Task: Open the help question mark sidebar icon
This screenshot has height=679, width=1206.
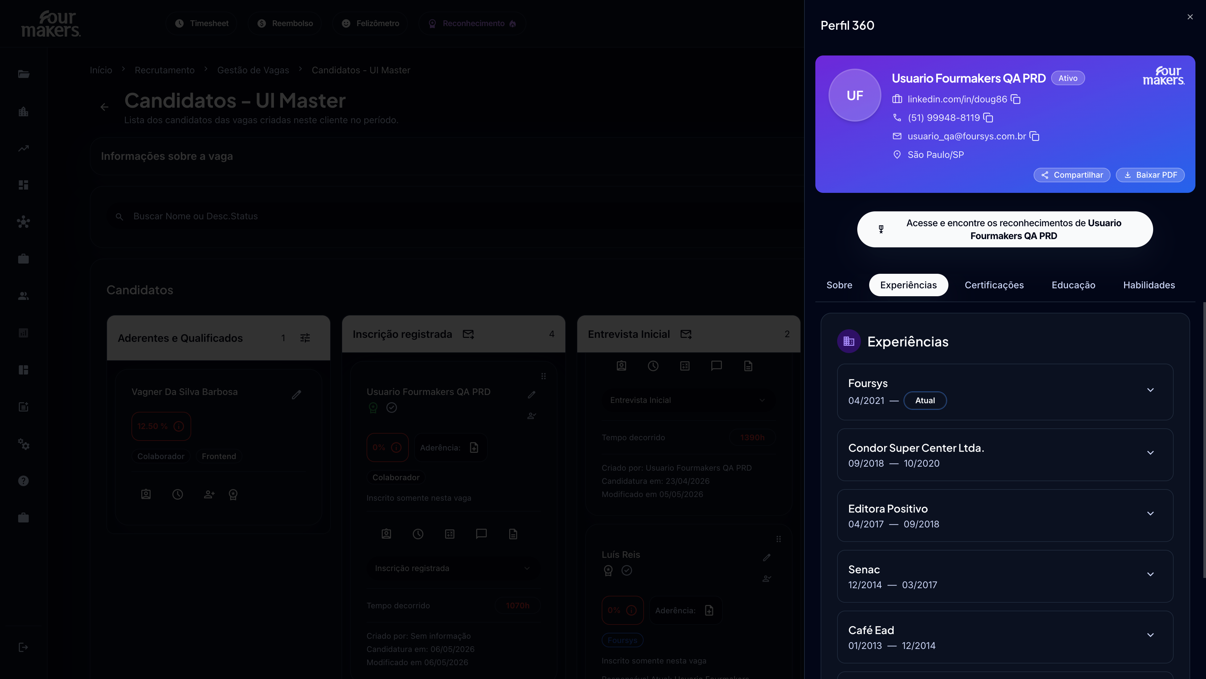Action: (23, 481)
